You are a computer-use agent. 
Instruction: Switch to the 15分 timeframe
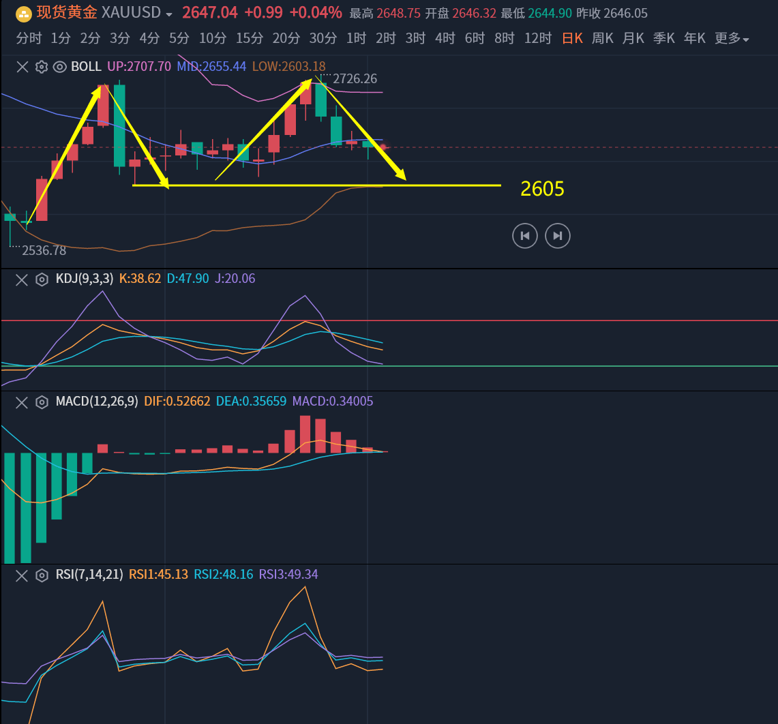(250, 38)
